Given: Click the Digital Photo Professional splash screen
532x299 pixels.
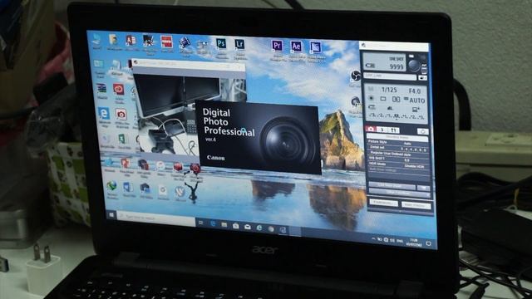Looking at the screenshot, I should (x=259, y=137).
